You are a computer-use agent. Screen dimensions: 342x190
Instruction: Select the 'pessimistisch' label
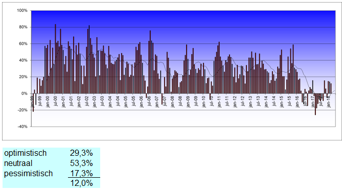coord(28,174)
